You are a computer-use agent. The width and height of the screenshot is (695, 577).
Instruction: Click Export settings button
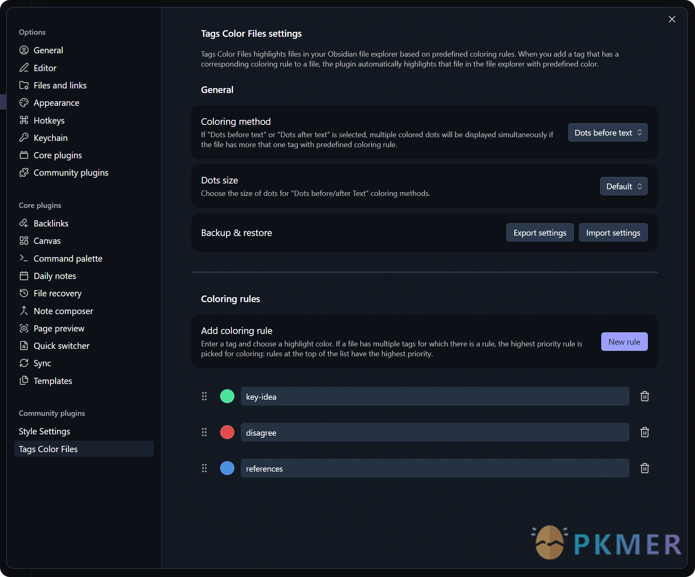click(x=540, y=233)
